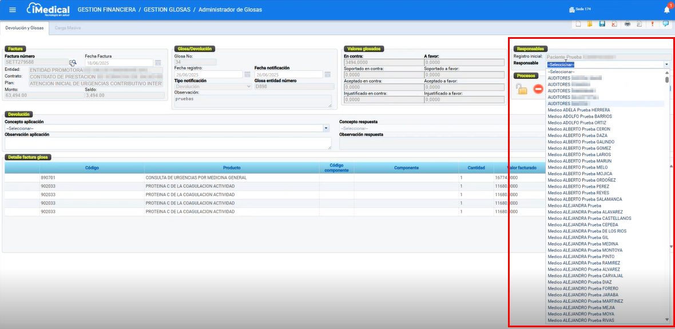This screenshot has height=329, width=675.
Task: Click the red minus circle icon
Action: 538,89
